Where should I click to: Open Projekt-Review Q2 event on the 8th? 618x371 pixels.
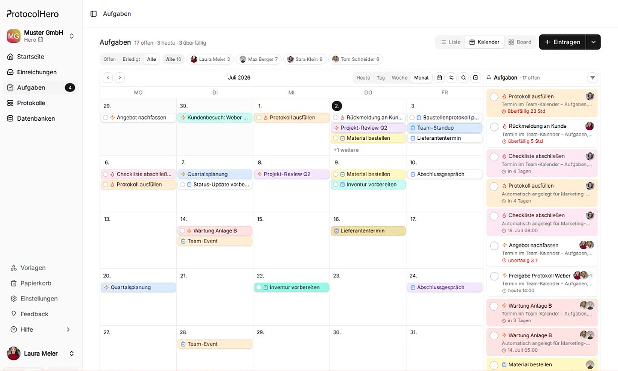(291, 174)
